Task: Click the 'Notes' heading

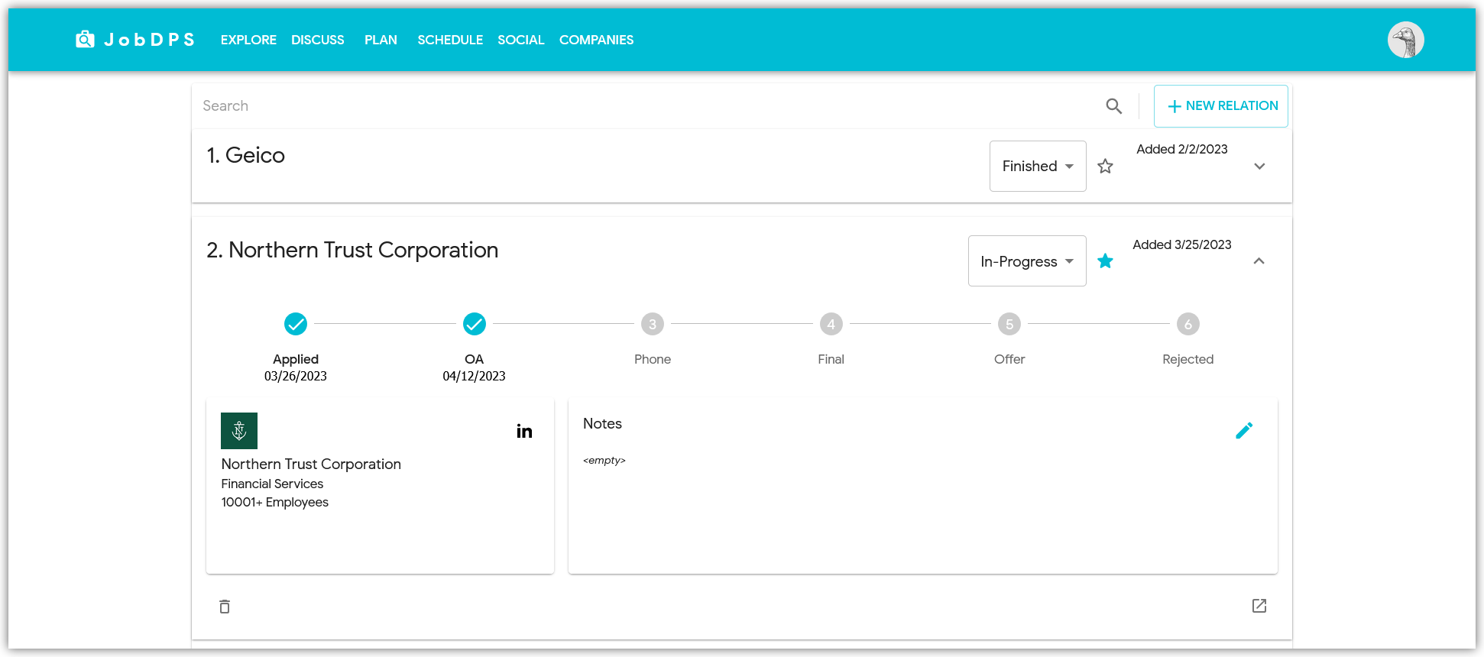Action: click(602, 423)
